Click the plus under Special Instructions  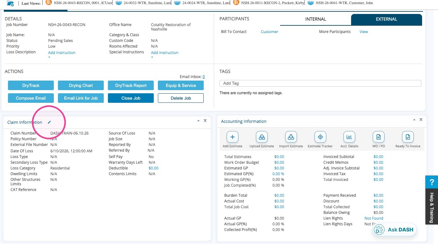click(x=152, y=57)
